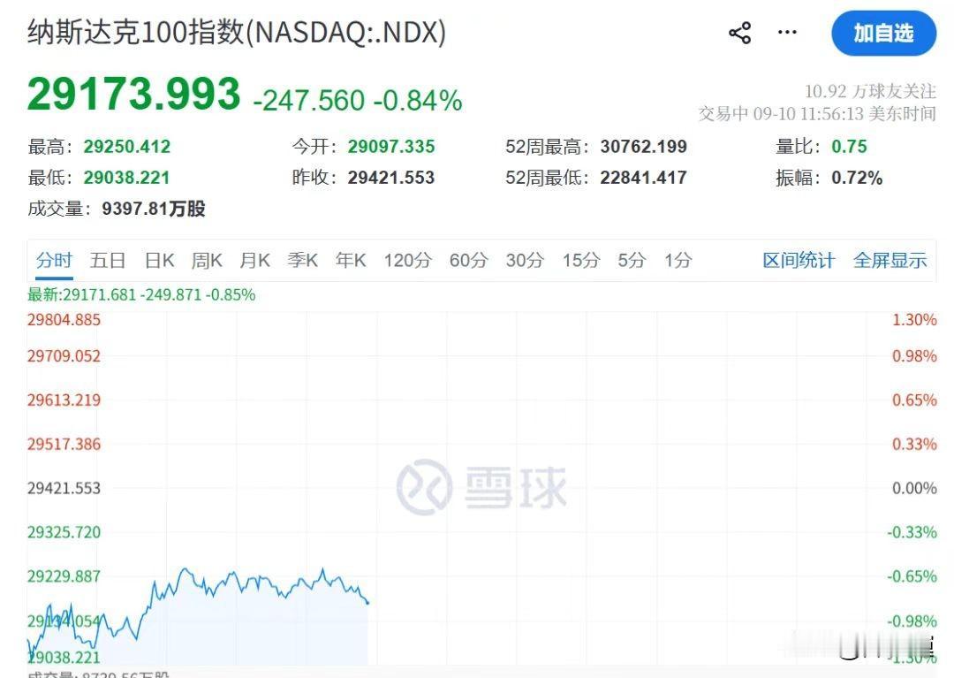Select the 月K chart tab
Viewport: 954px width, 678px height.
point(254,261)
